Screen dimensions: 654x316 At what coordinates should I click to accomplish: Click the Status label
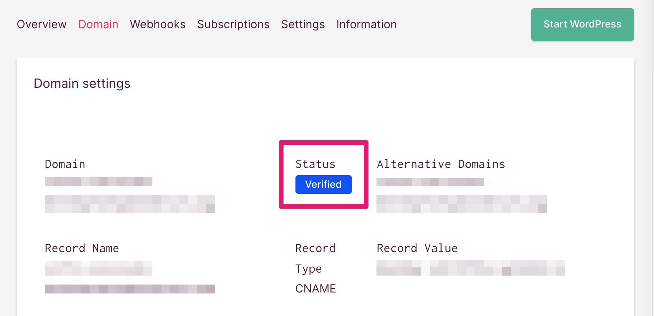click(x=315, y=164)
